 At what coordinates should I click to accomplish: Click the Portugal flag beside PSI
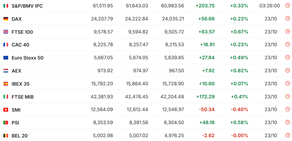6,122
